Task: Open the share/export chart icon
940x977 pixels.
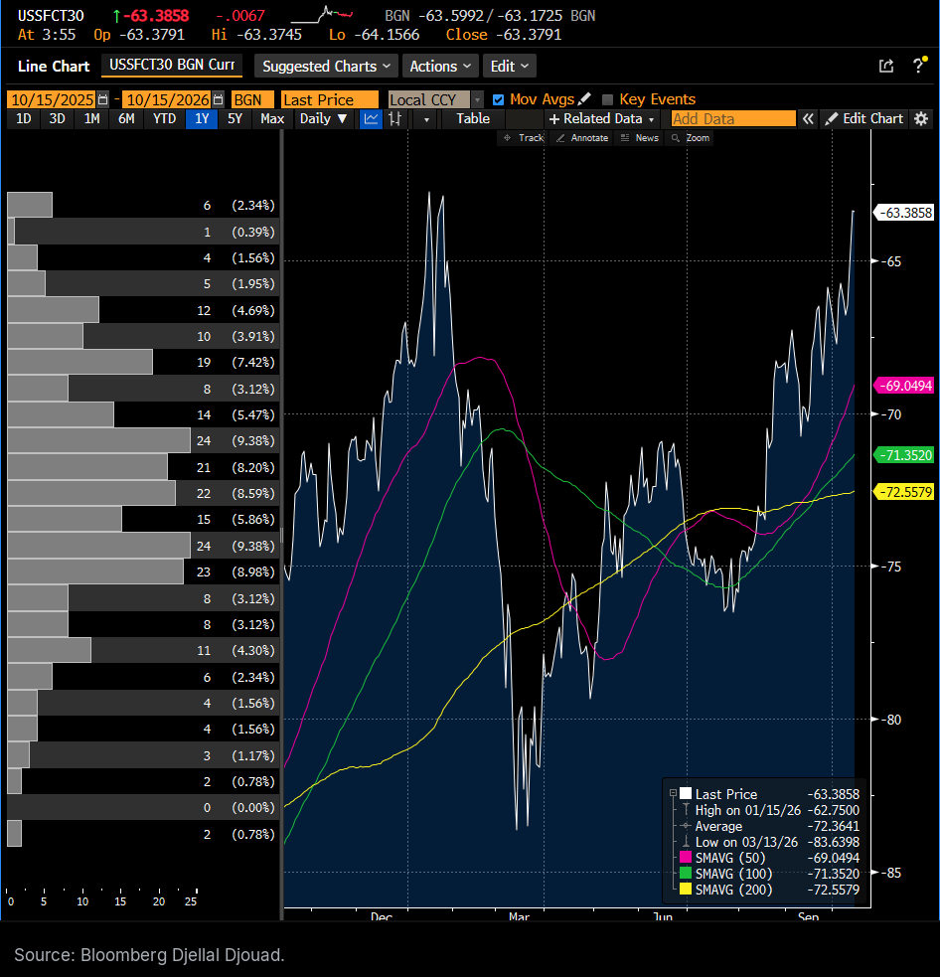Action: click(x=885, y=66)
